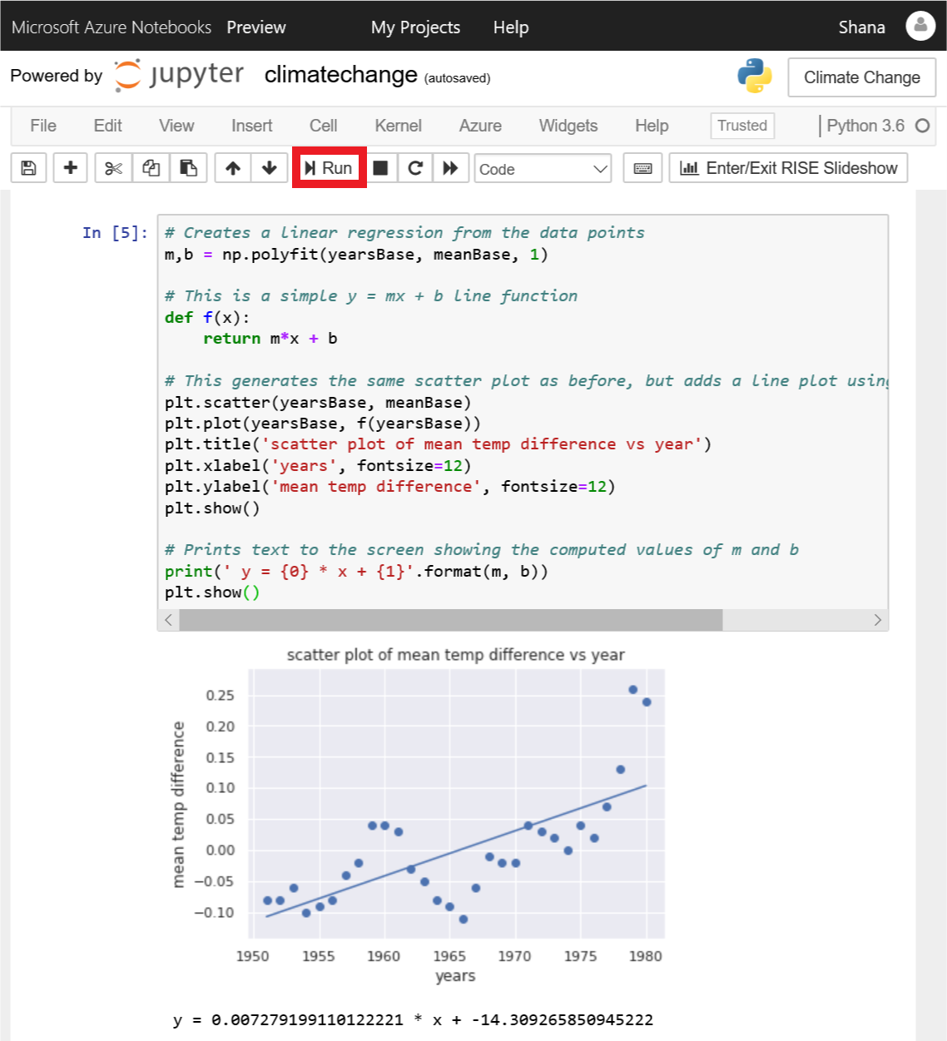
Task: Open the Insert menu
Action: (251, 126)
